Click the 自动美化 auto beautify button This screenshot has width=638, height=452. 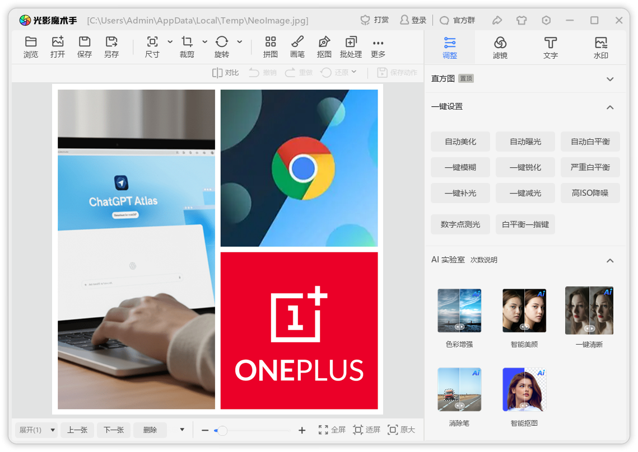click(460, 142)
